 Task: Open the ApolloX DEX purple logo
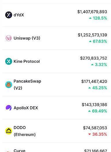point(9,108)
